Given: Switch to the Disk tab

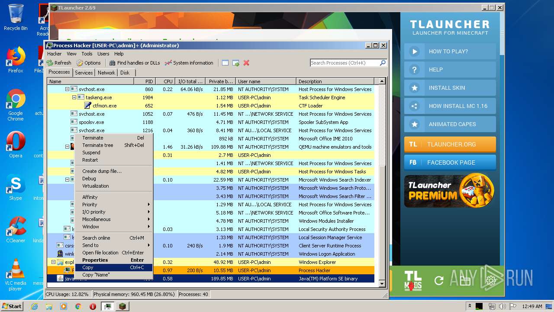Looking at the screenshot, I should (125, 73).
